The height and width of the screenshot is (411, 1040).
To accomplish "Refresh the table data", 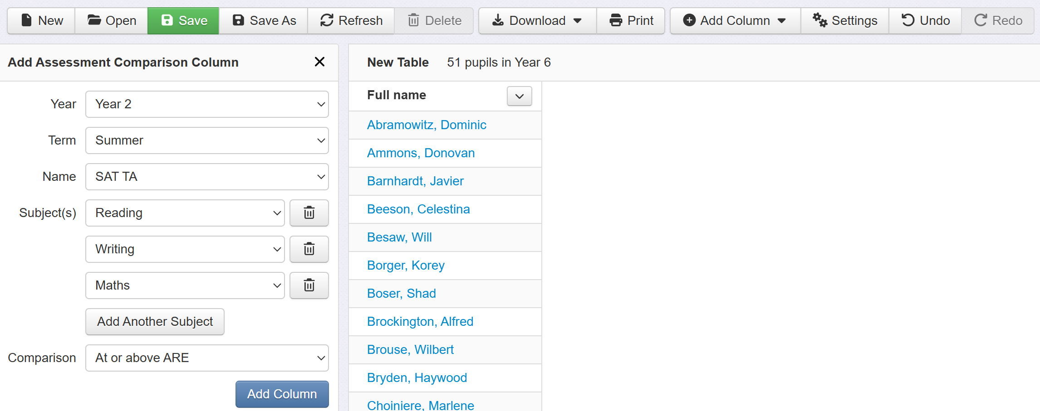I will pyautogui.click(x=351, y=21).
